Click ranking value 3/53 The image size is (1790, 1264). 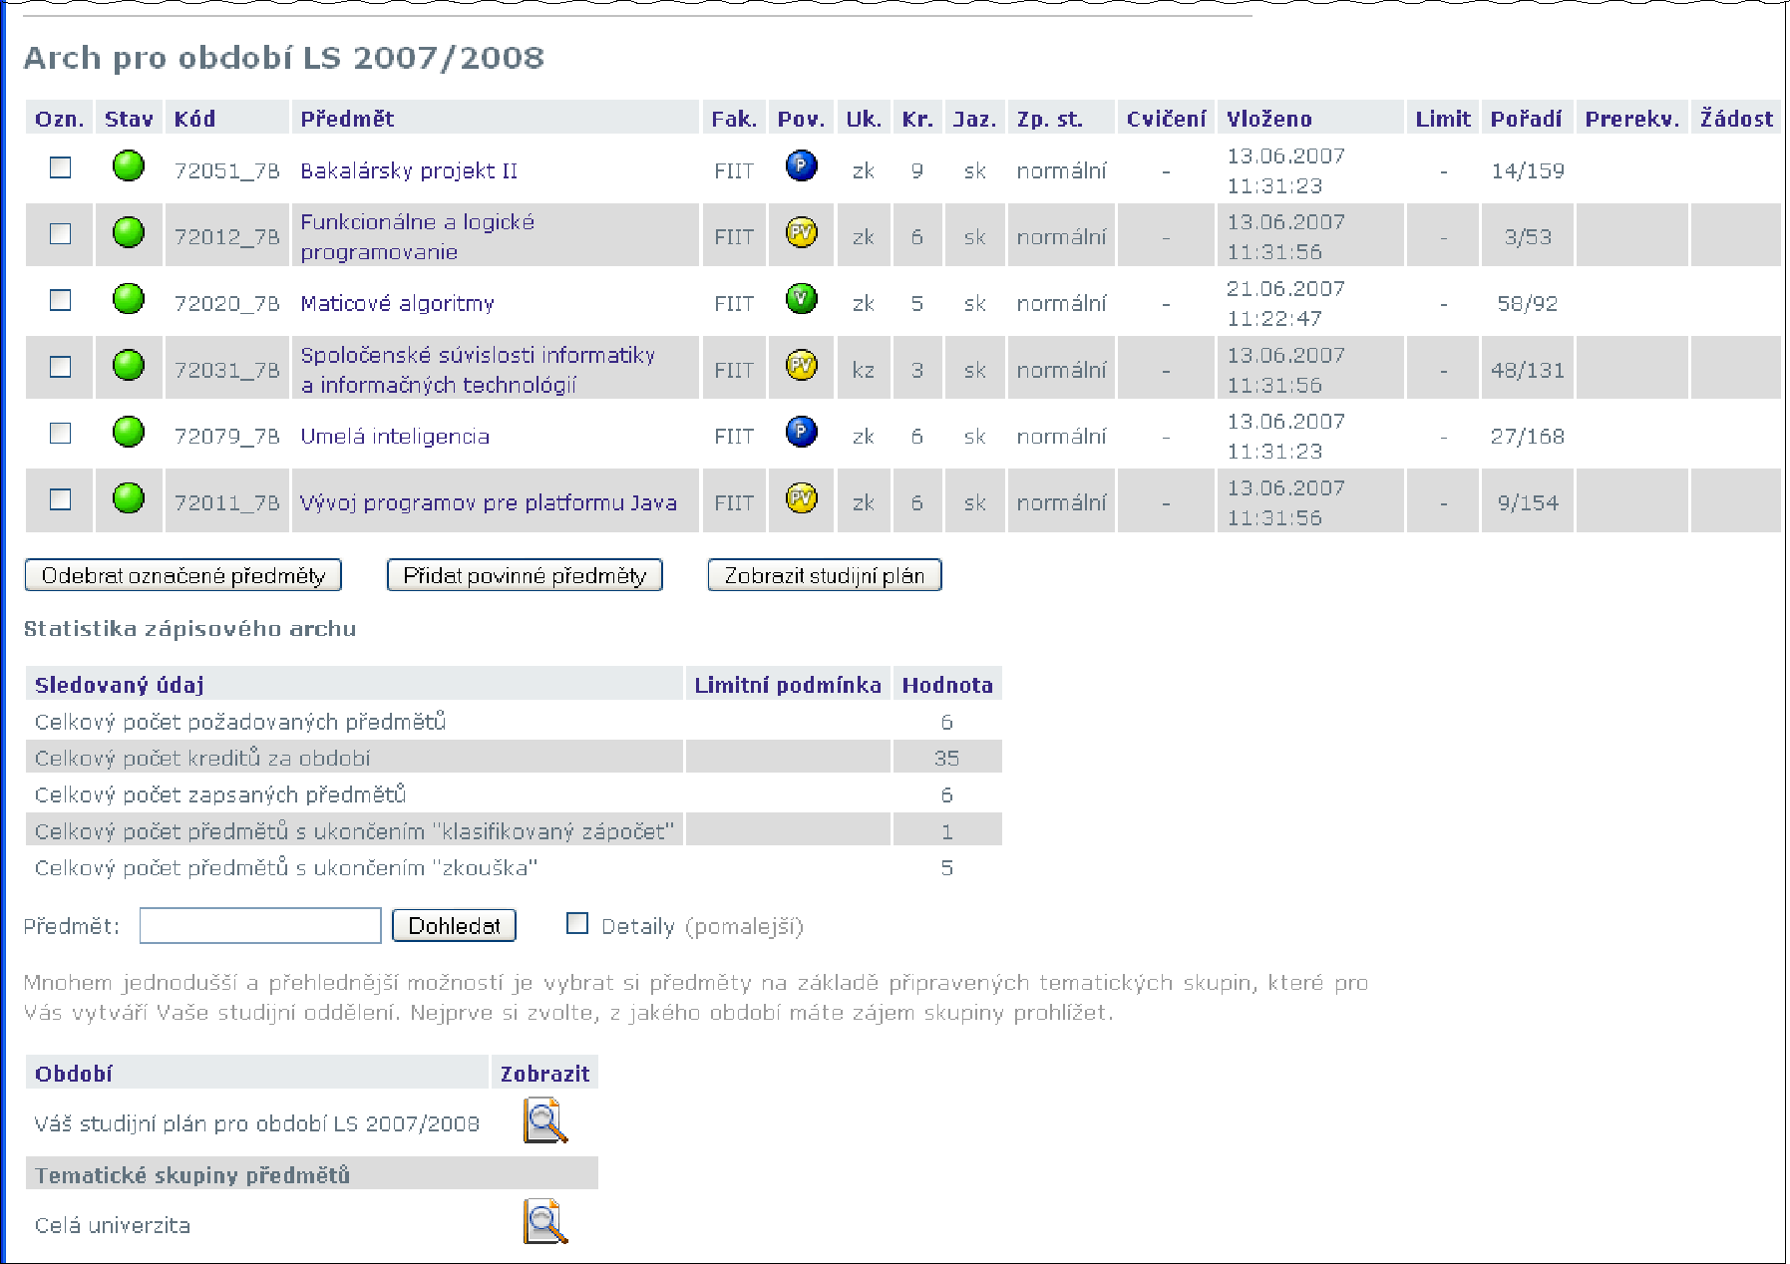(x=1528, y=236)
